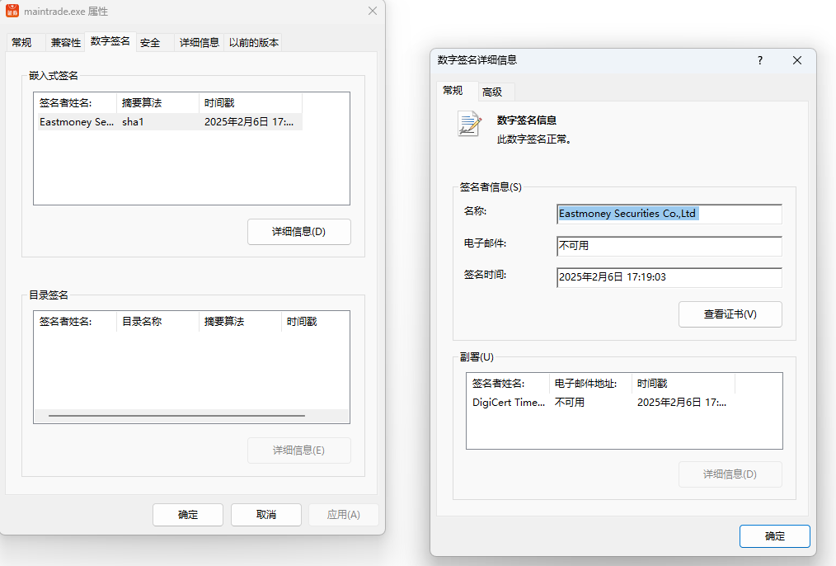This screenshot has height=566, width=836.
Task: Click 确定 in the properties window
Action: tap(188, 515)
